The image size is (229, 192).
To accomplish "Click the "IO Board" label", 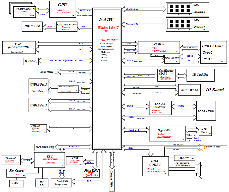I will coord(215,90).
